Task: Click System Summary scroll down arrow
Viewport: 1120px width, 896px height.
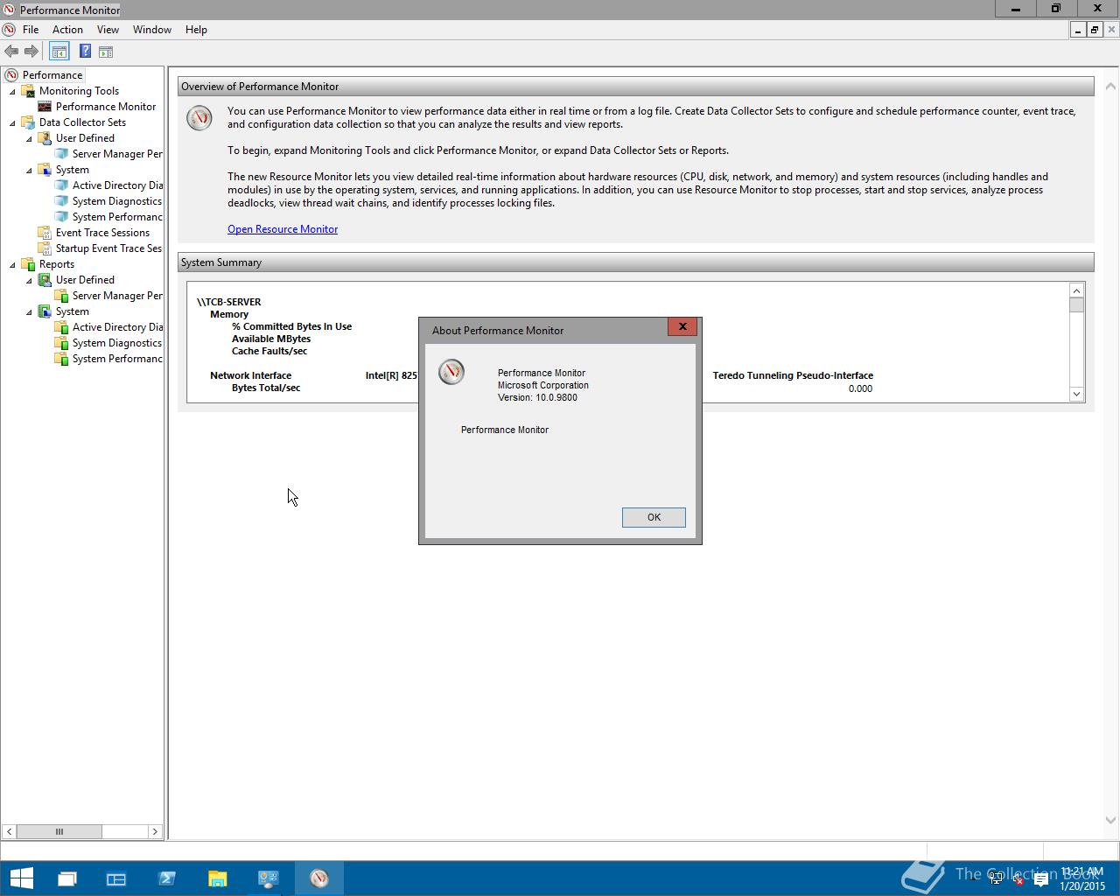Action: pos(1076,394)
